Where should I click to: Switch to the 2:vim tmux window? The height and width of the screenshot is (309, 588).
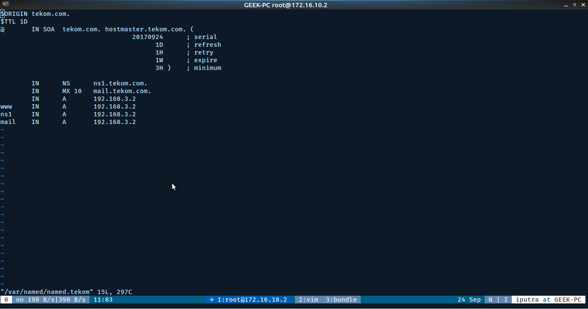309,300
